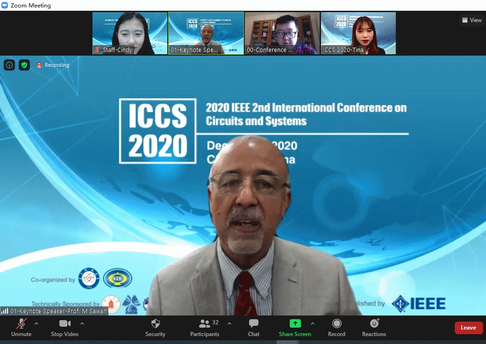The image size is (486, 344).
Task: Click the red Recording indicator
Action: (x=53, y=65)
